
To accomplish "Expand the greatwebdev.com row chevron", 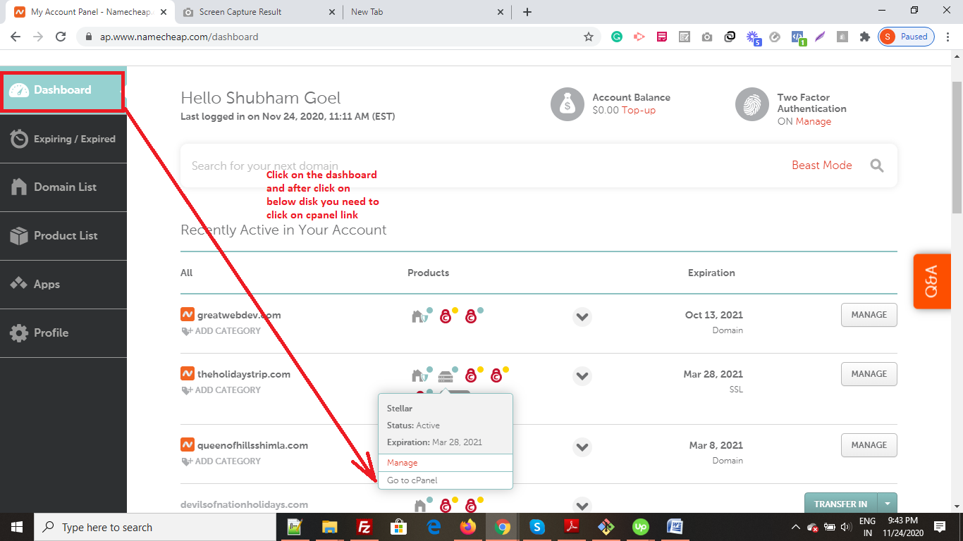I will [582, 317].
